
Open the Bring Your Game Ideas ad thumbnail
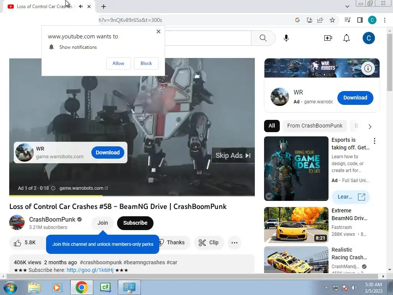point(296,169)
